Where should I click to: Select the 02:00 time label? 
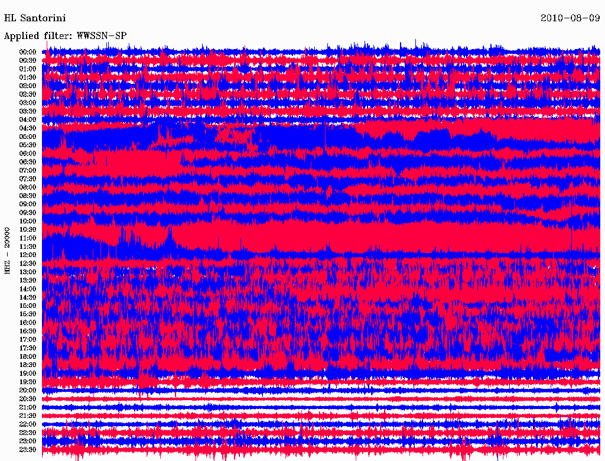pyautogui.click(x=27, y=86)
